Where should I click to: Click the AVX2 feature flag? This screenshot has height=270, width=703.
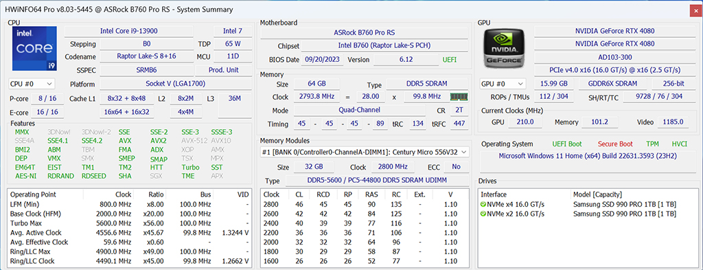pos(159,141)
